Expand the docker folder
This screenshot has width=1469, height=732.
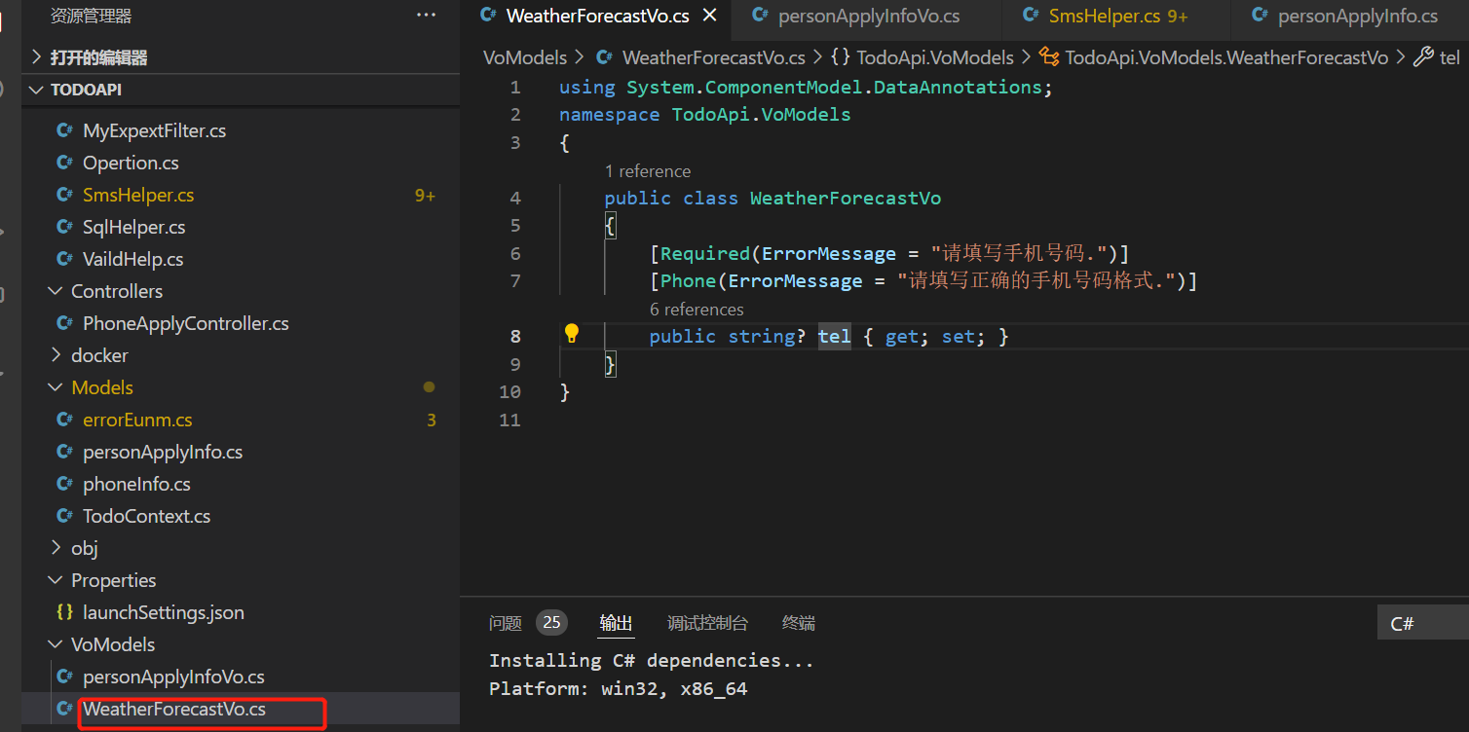click(56, 355)
